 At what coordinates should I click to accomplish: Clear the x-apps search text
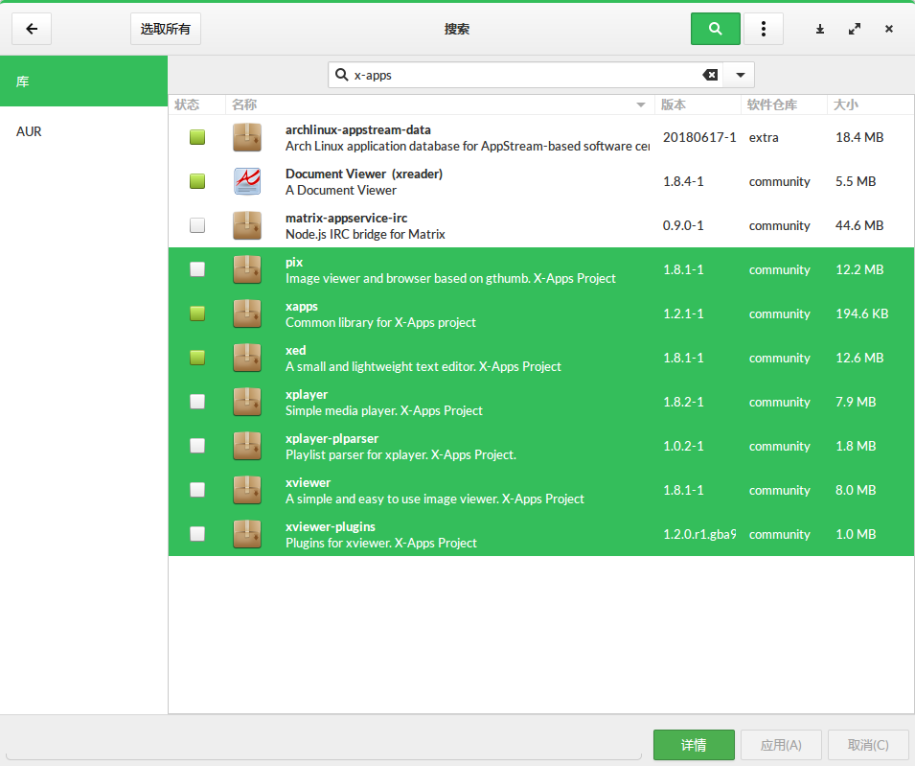point(710,75)
